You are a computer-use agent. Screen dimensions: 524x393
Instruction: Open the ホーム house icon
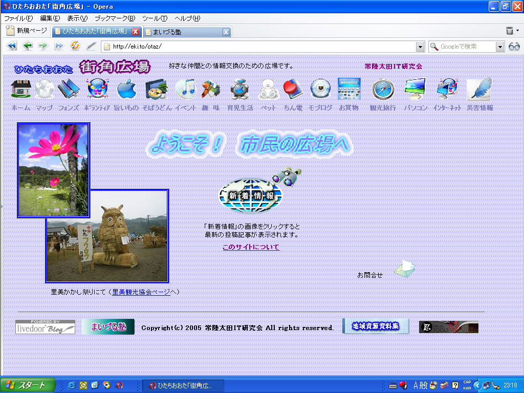pos(21,89)
